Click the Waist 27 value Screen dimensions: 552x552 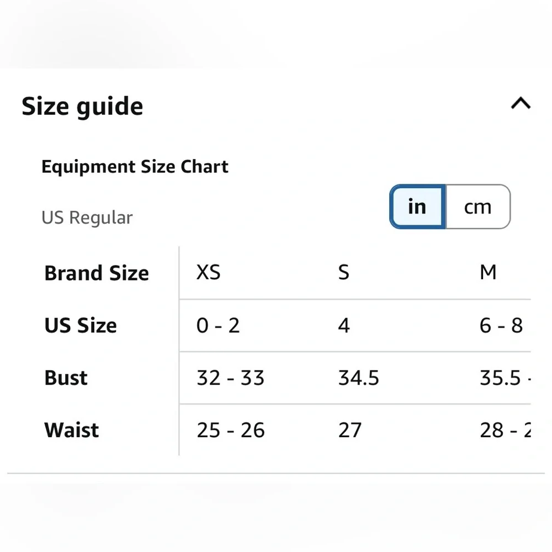[x=349, y=430]
